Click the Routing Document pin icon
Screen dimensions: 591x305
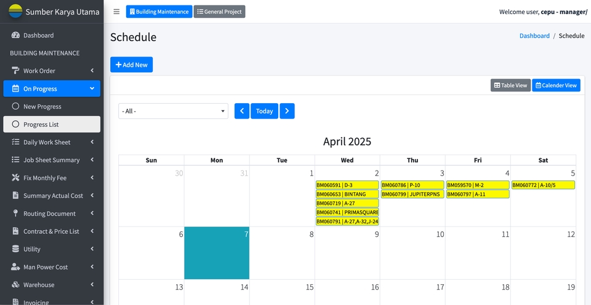click(x=15, y=214)
